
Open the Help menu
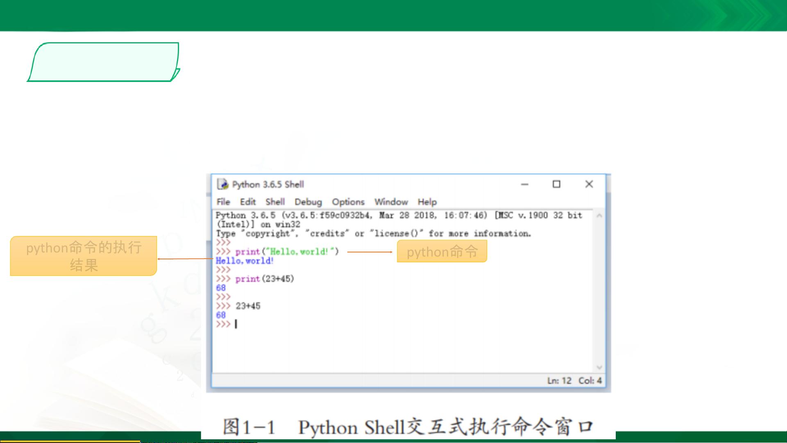pos(427,202)
